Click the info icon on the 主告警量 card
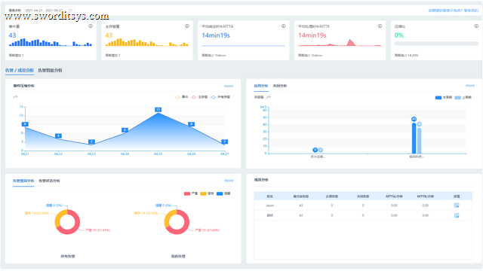Screen dimensions: 483x271 187,26
